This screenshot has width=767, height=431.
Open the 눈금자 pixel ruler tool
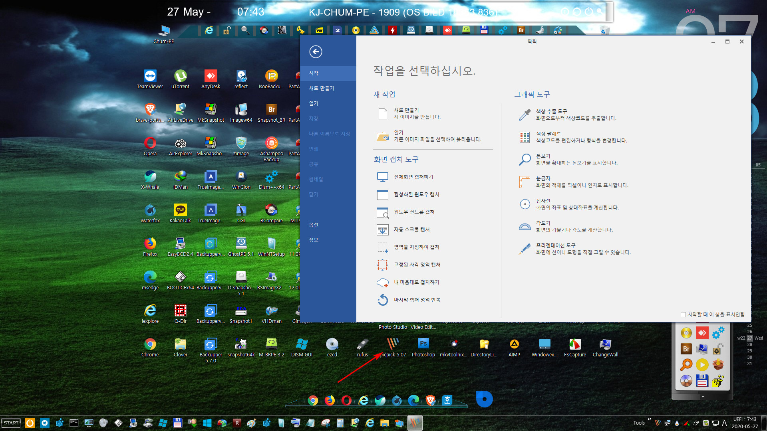(x=573, y=182)
